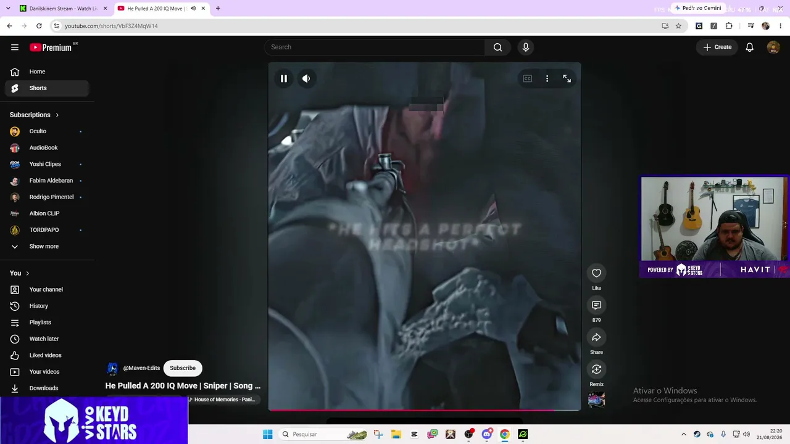The height and width of the screenshot is (444, 790).
Task: Toggle closed captions on the Short
Action: tap(528, 78)
